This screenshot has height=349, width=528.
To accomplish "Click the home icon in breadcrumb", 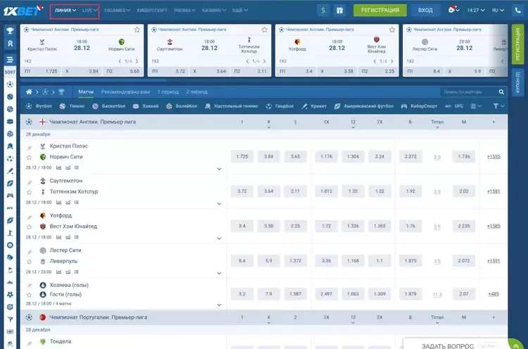I will click(x=29, y=92).
